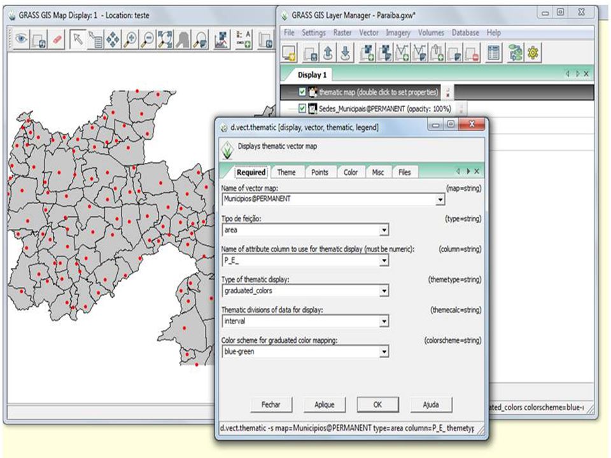Confirm the dialog with the OK button
The image size is (611, 458).
[x=377, y=405]
